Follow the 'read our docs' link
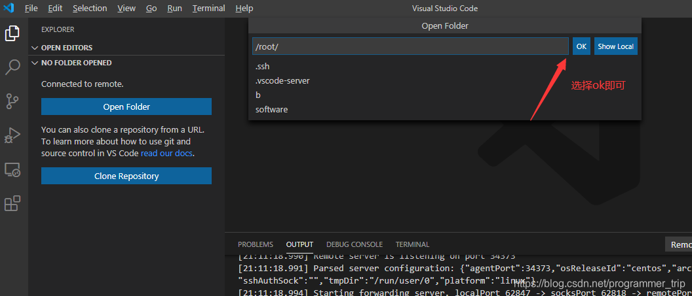692x296 pixels. click(x=167, y=154)
